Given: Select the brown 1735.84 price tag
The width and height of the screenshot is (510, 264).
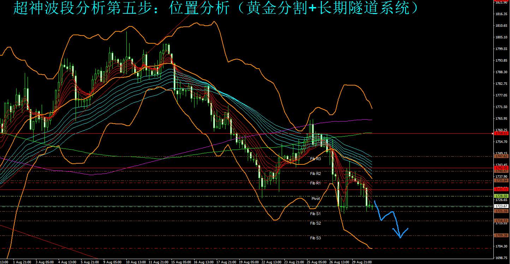Looking at the screenshot, I should [502, 180].
